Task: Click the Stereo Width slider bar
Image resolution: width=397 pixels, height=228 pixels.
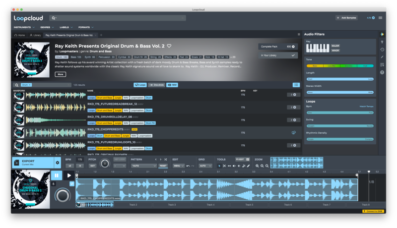Action: (x=340, y=92)
